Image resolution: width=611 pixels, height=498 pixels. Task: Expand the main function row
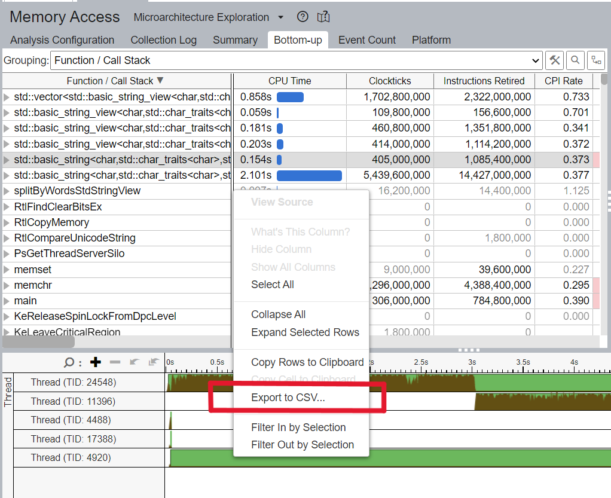(x=6, y=301)
